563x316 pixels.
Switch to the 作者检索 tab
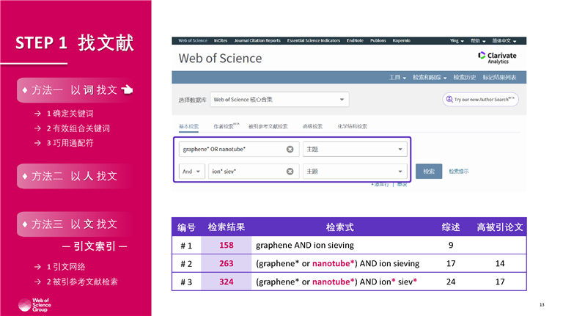[x=227, y=126]
